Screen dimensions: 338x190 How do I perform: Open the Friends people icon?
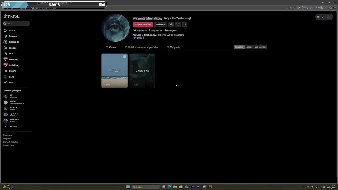[5, 48]
